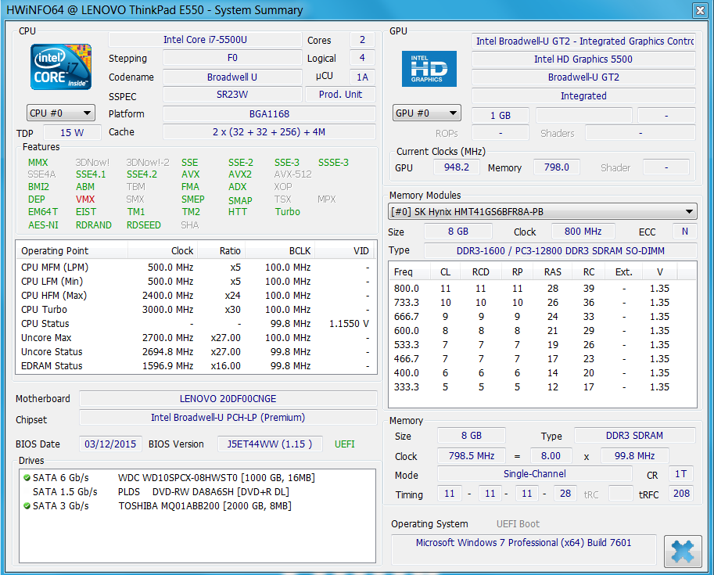Click the Prod. Unit button
Image resolution: width=714 pixels, height=575 pixels.
(x=341, y=95)
